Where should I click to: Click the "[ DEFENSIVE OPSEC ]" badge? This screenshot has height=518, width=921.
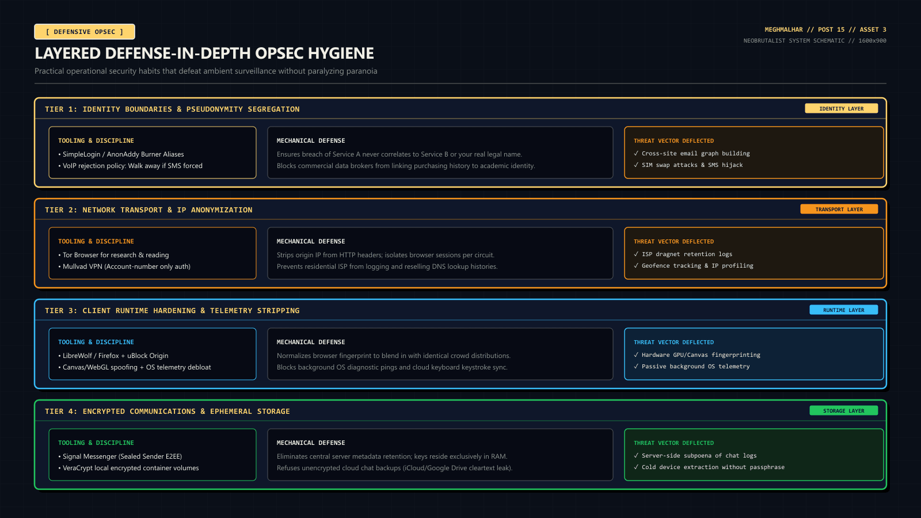[85, 32]
